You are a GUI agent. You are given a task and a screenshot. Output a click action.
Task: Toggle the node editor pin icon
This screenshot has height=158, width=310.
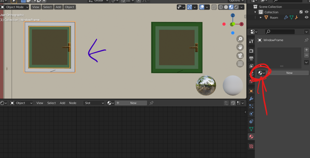point(151,103)
